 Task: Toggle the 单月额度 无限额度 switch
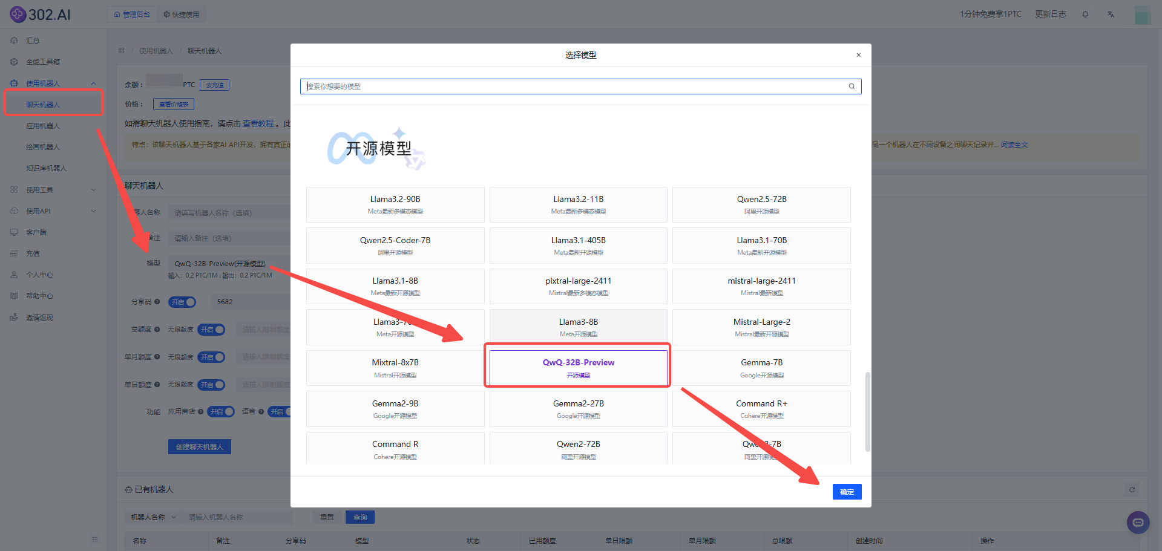211,357
